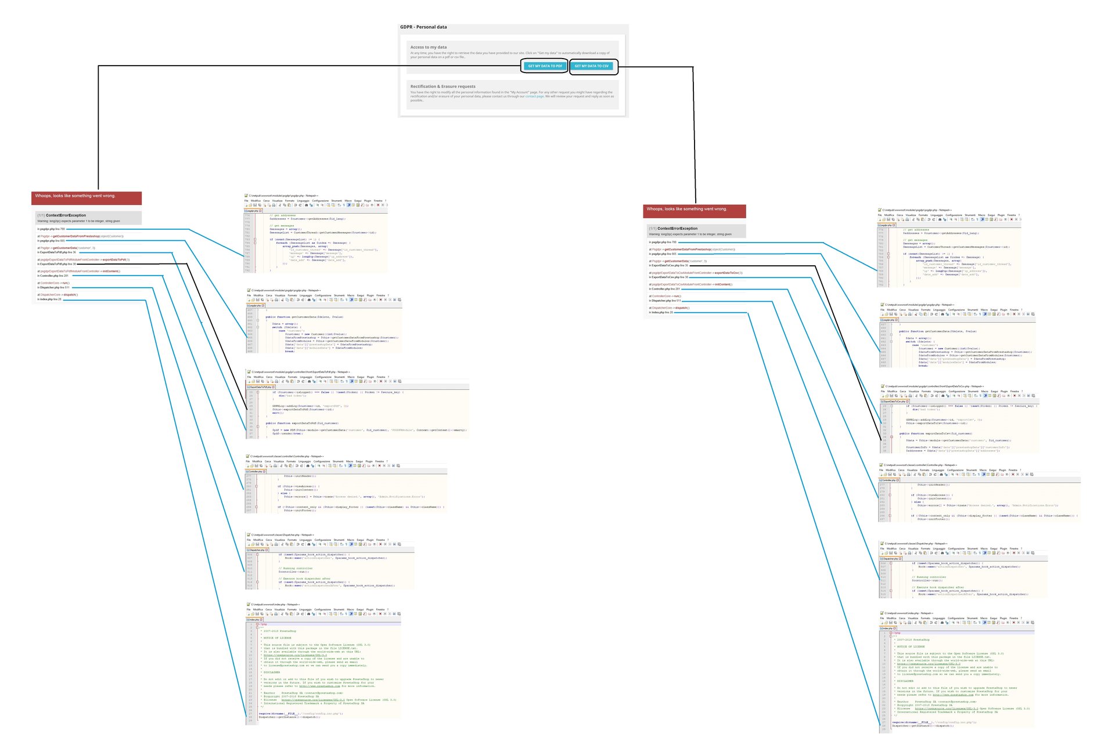Collapse fold marker at exportDataToPdf function line
The width and height of the screenshot is (1115, 748).
258,427
